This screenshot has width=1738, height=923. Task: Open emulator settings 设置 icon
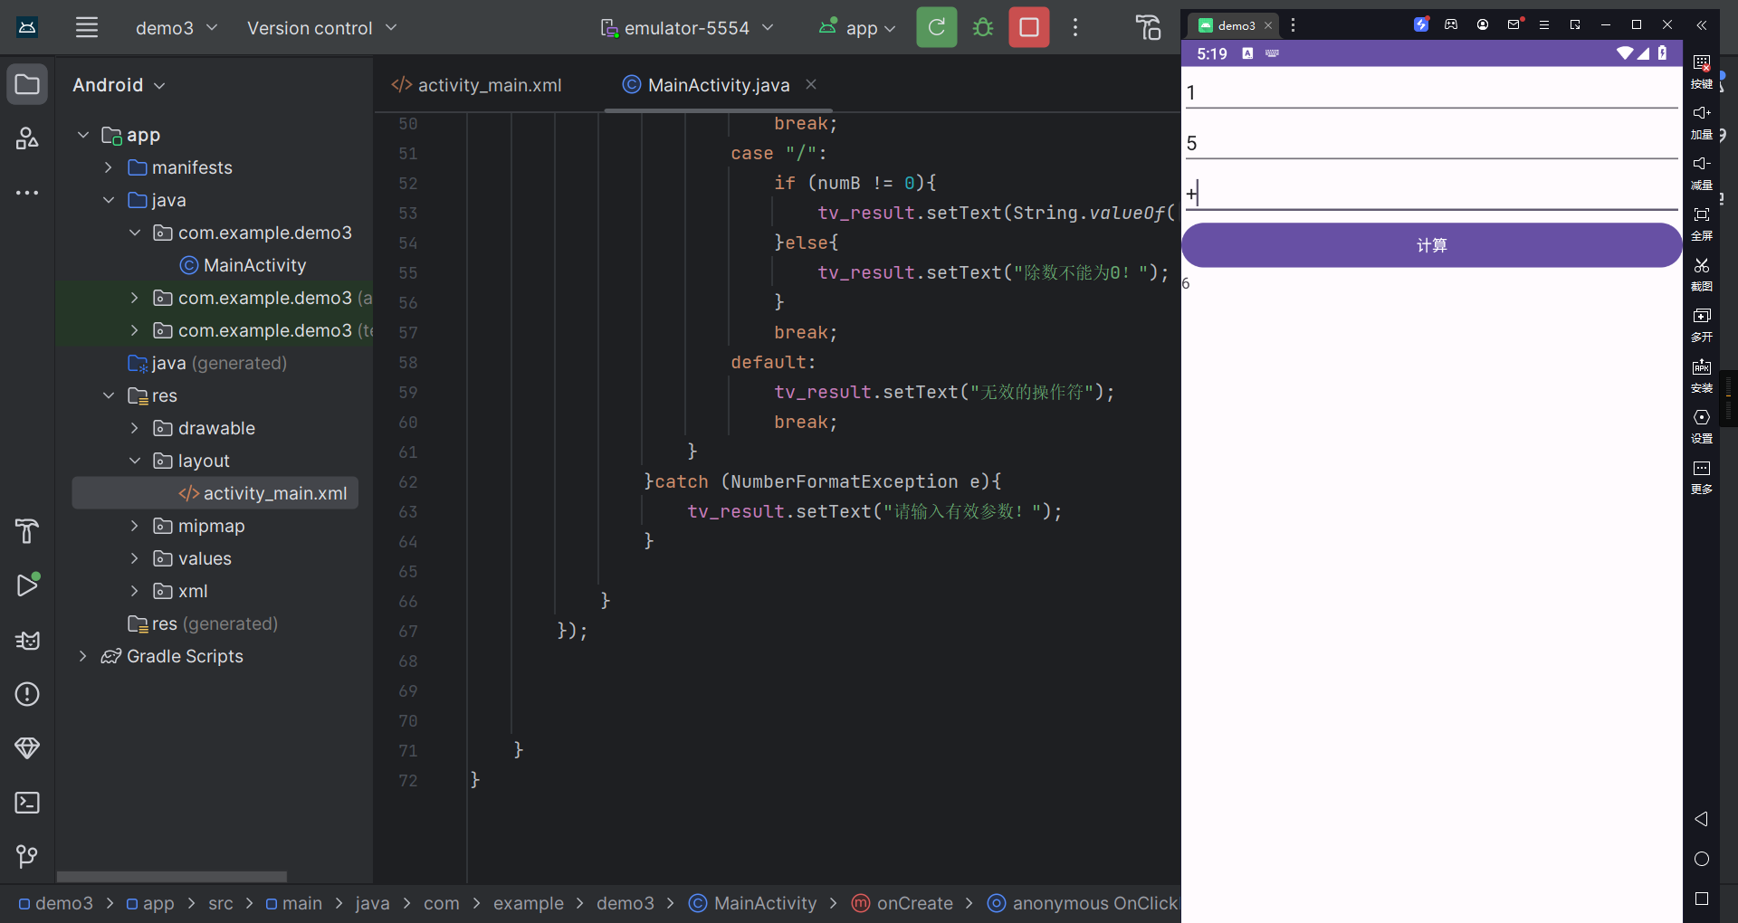1702,426
